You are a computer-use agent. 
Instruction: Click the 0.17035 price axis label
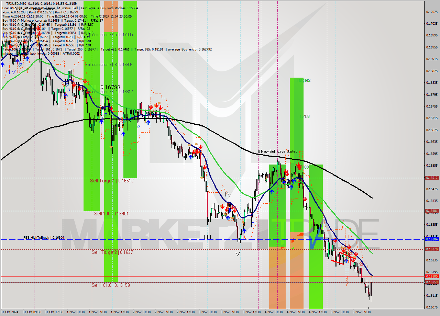point(432,23)
